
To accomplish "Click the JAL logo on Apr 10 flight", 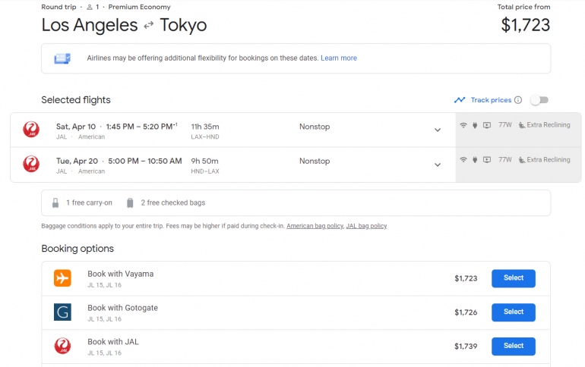I will click(31, 130).
